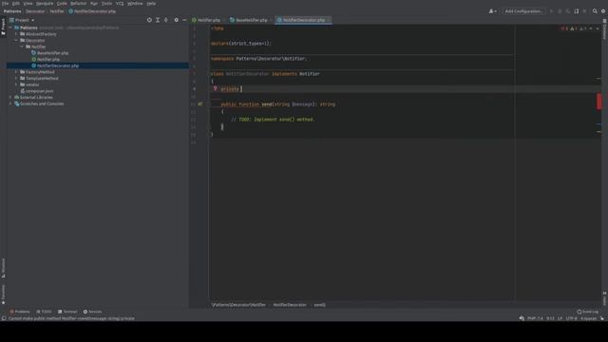Viewport: 608px width, 342px height.
Task: Select composer.json in project tree
Action: pyautogui.click(x=39, y=91)
